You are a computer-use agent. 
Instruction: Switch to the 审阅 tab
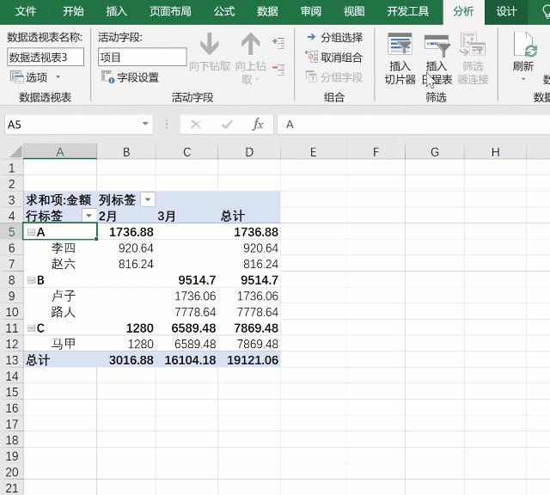(311, 11)
